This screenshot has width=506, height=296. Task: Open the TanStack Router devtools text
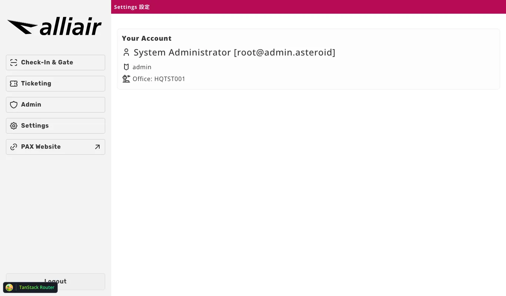tap(37, 287)
